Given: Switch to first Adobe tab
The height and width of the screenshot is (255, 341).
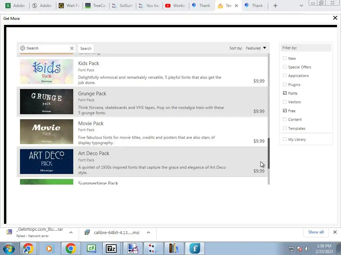Looking at the screenshot, I should (x=15, y=6).
